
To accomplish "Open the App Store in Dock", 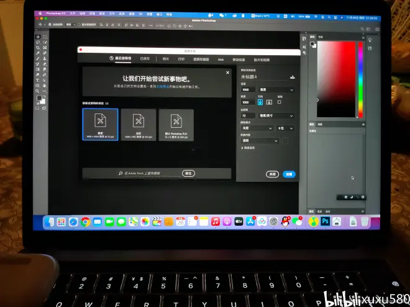I will (250, 221).
